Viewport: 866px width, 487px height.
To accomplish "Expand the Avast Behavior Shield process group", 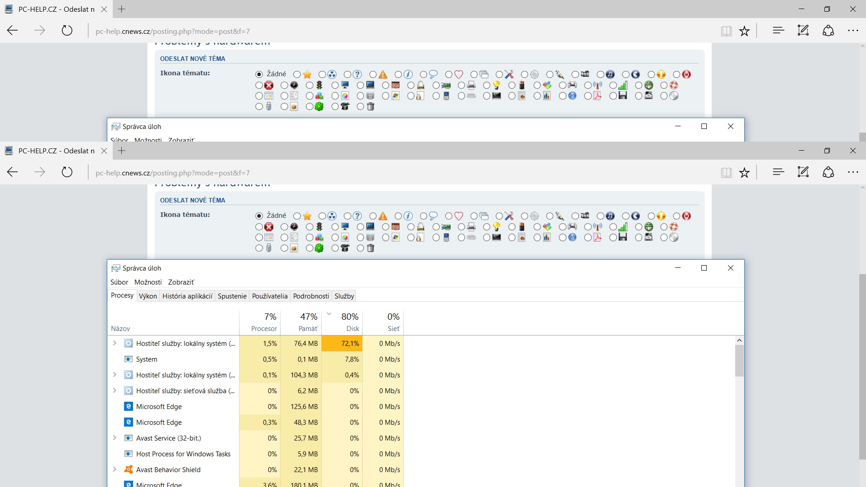I will pos(115,469).
